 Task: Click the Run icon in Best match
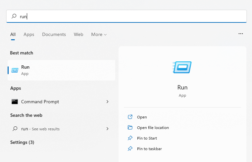pyautogui.click(x=15, y=70)
